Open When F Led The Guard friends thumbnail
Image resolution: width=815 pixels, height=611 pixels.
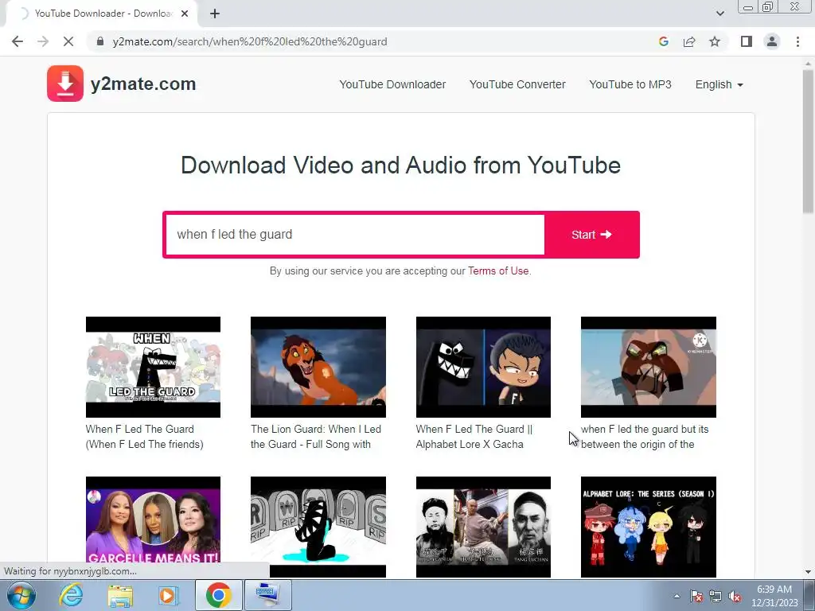pos(153,367)
